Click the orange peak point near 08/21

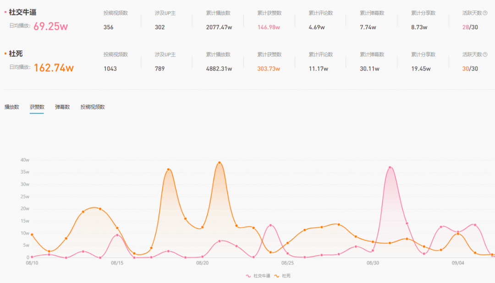click(220, 163)
